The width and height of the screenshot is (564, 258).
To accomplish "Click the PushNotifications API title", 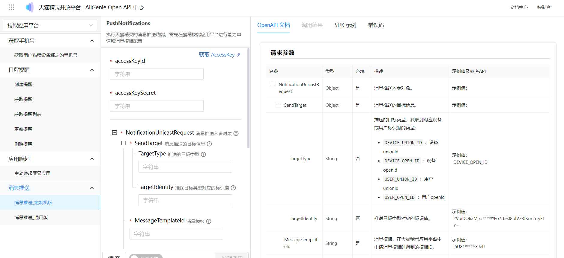I will [x=128, y=23].
